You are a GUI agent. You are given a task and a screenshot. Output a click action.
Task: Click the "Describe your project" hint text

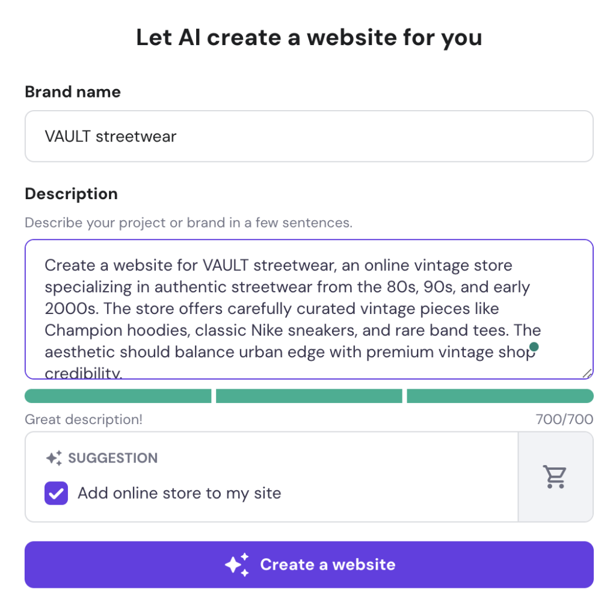[x=188, y=223]
